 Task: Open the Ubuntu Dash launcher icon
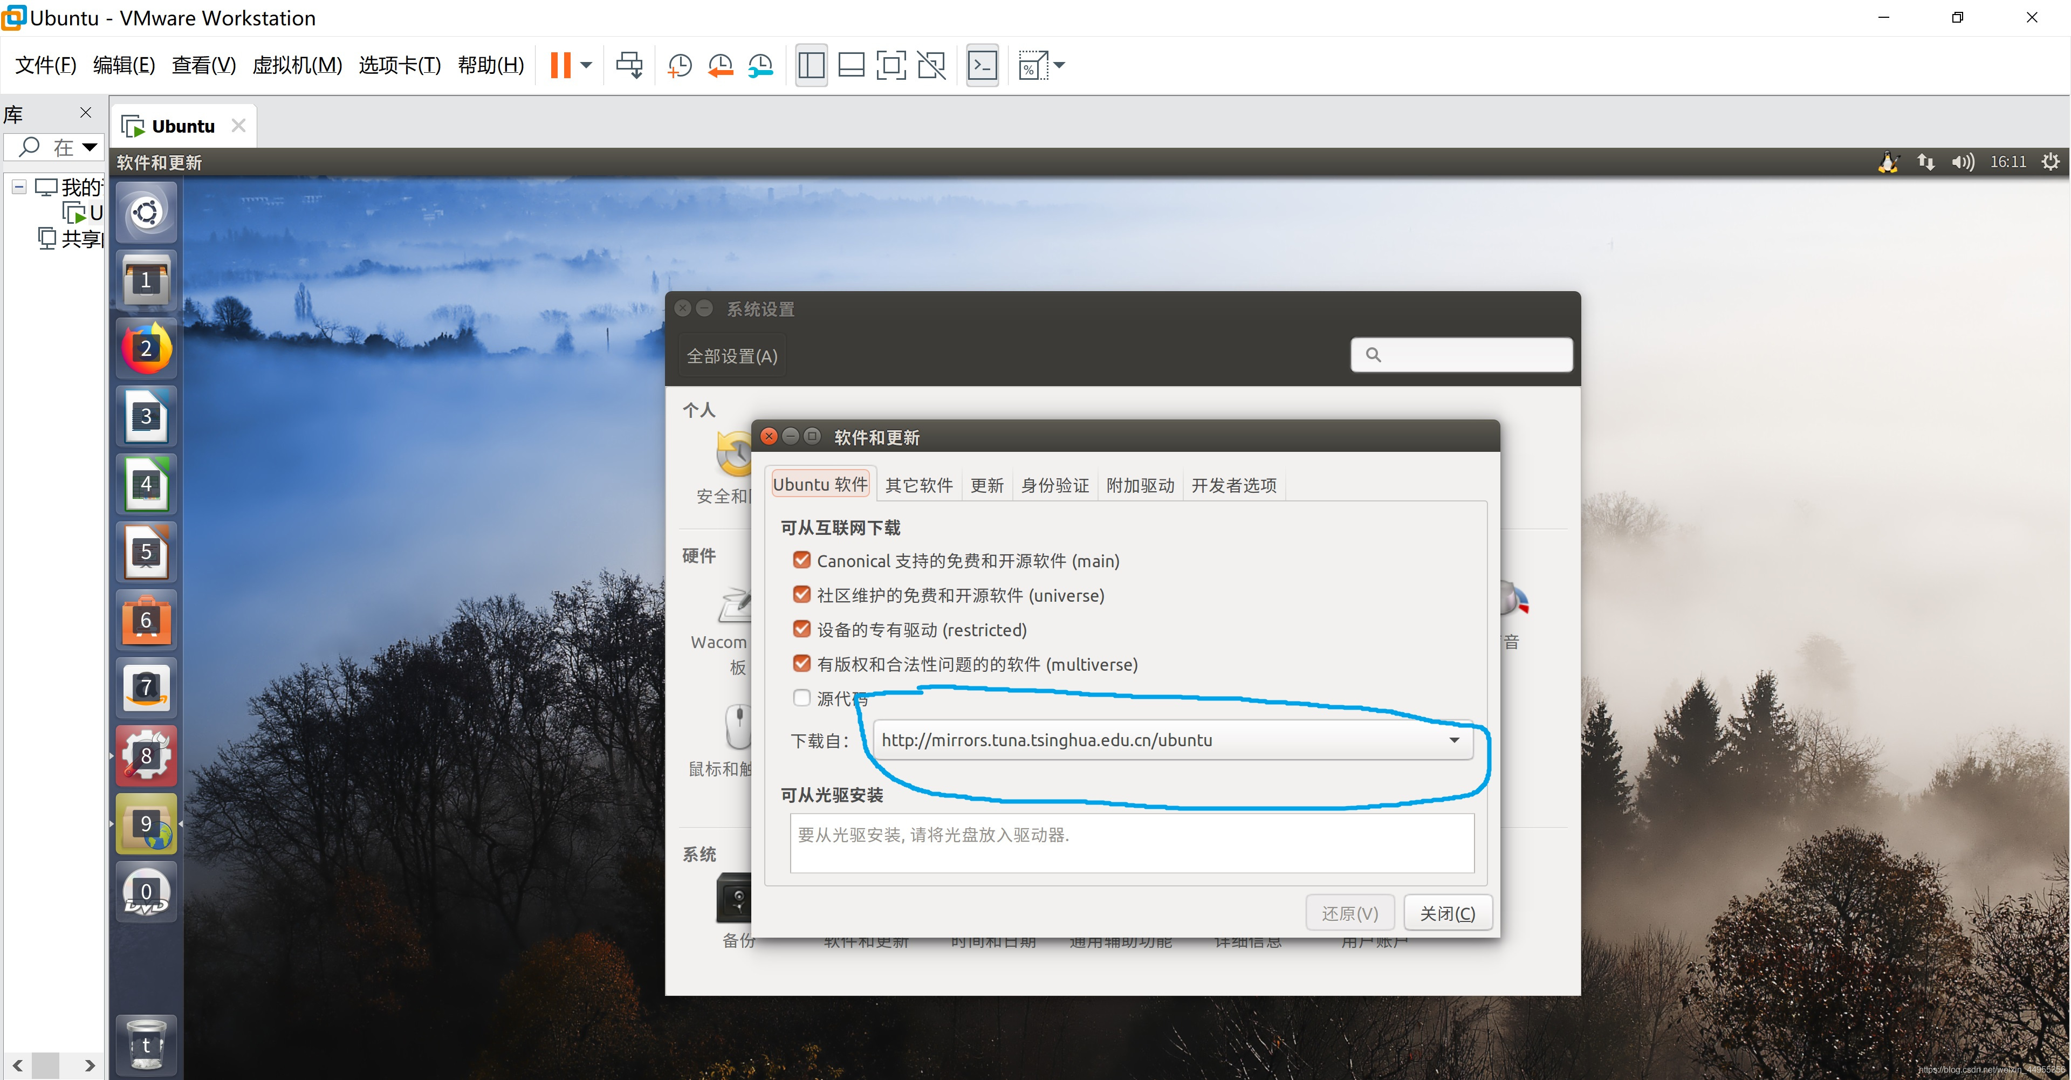146,213
